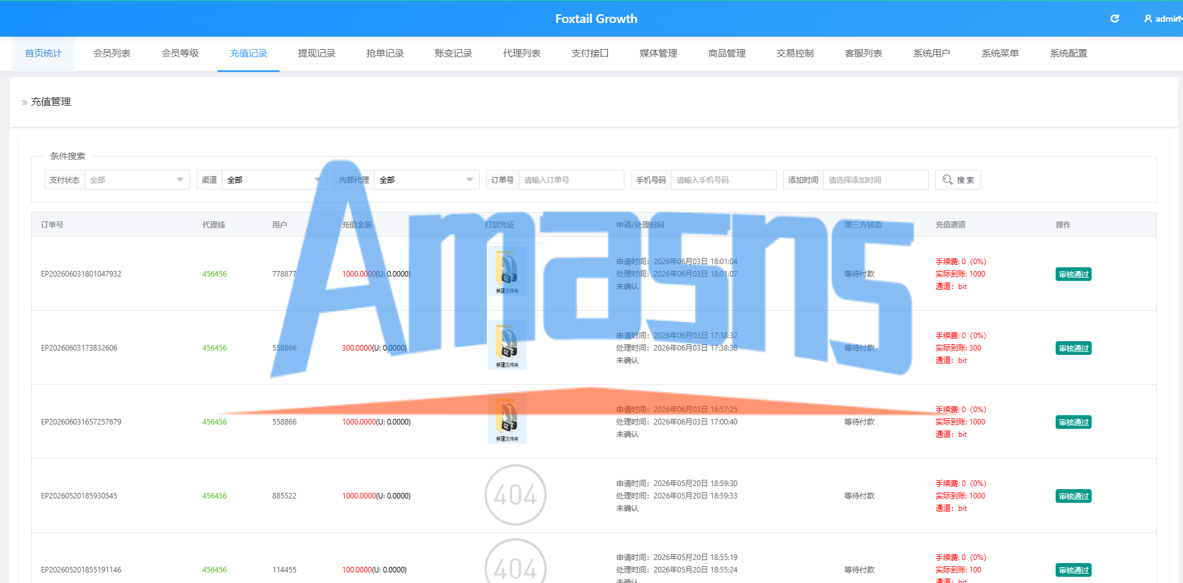Switch to the 账变记录 tab
1183x583 pixels.
[x=454, y=53]
